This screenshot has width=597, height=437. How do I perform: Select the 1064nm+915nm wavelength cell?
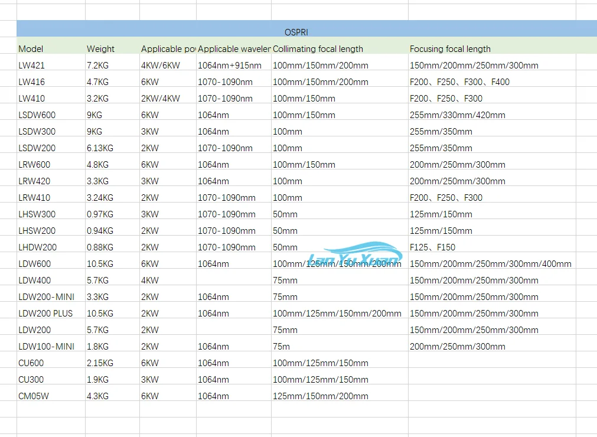point(234,61)
